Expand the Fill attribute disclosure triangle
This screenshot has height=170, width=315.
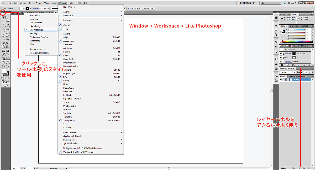284,57
